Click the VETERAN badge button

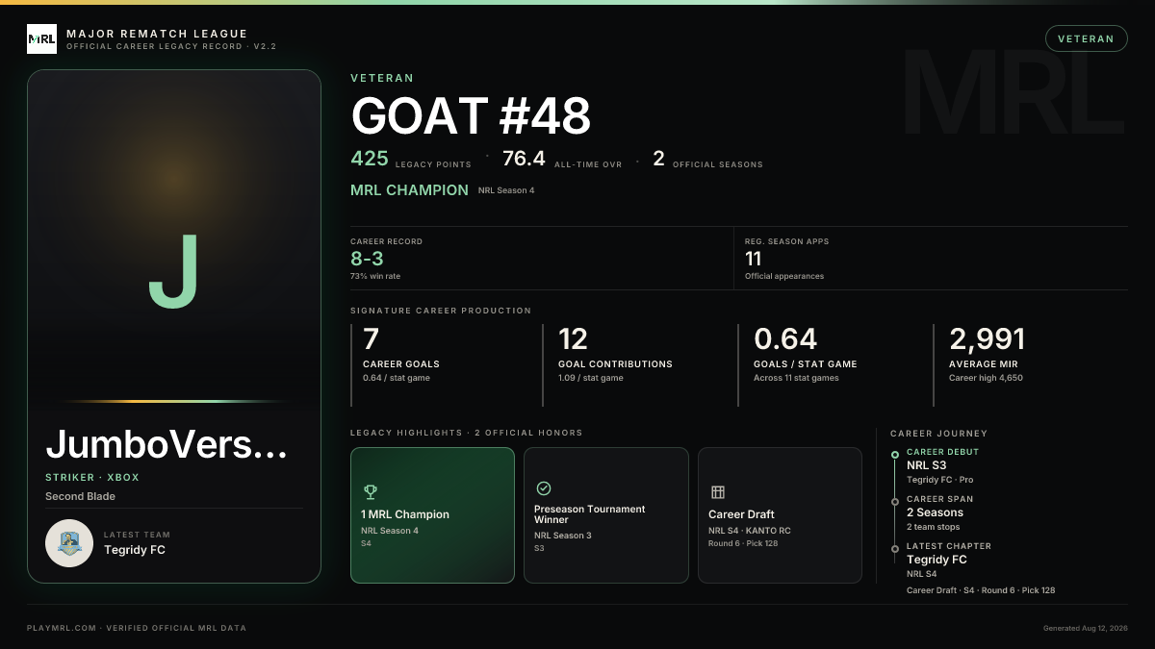pyautogui.click(x=1086, y=38)
